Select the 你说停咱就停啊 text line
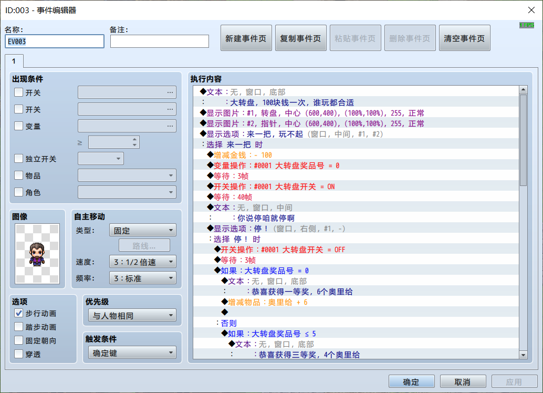The width and height of the screenshot is (543, 393). (x=356, y=218)
